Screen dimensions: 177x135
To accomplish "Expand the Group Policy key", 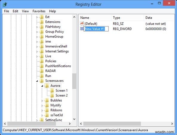I will pos(37,32).
